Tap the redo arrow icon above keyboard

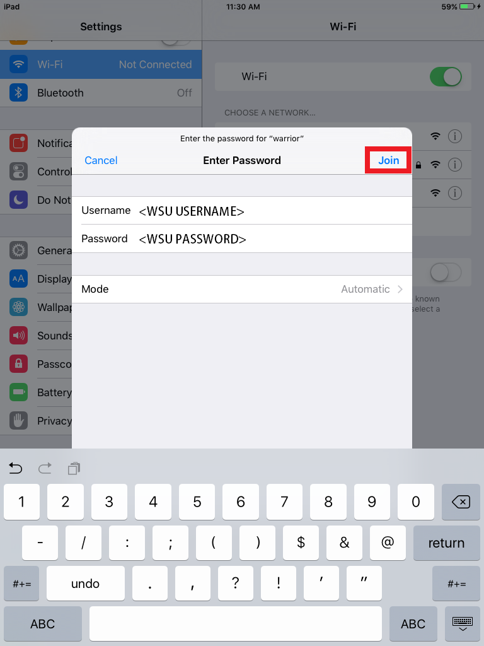45,468
